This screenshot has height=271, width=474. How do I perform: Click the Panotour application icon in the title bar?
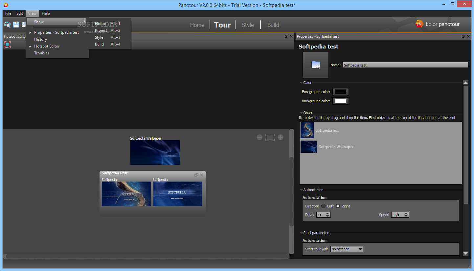(x=6, y=5)
